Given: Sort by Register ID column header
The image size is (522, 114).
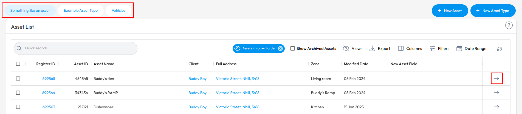Looking at the screenshot, I should (x=46, y=64).
